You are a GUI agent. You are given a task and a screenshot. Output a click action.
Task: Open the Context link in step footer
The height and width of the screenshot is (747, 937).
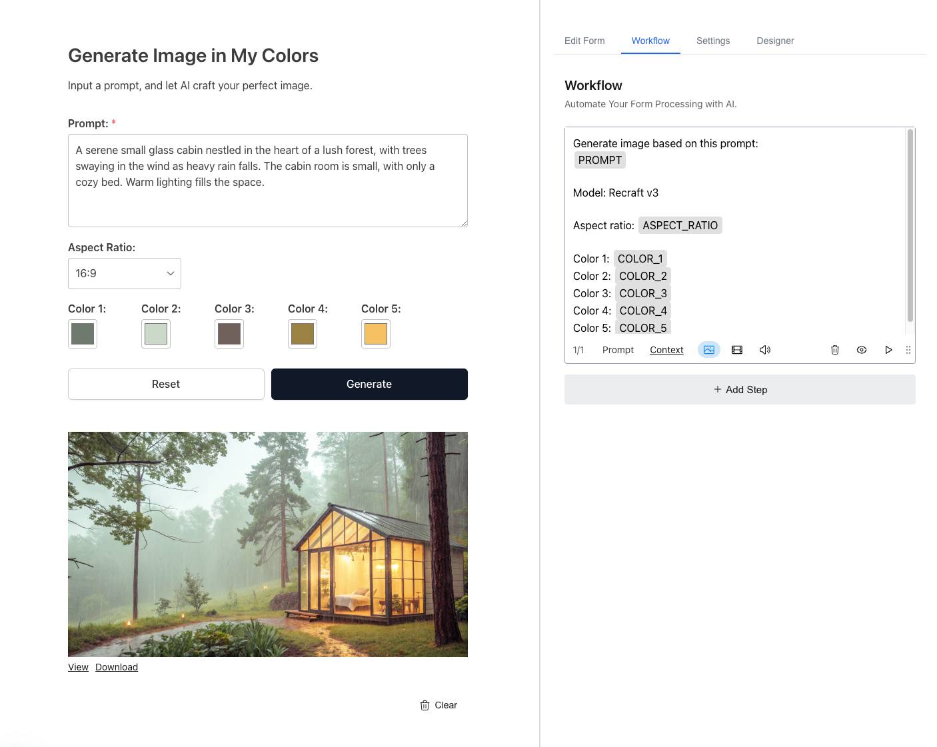click(666, 350)
